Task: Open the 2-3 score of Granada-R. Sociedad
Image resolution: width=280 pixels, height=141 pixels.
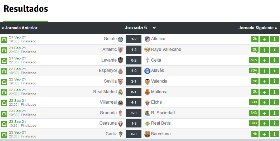Action: click(134, 113)
